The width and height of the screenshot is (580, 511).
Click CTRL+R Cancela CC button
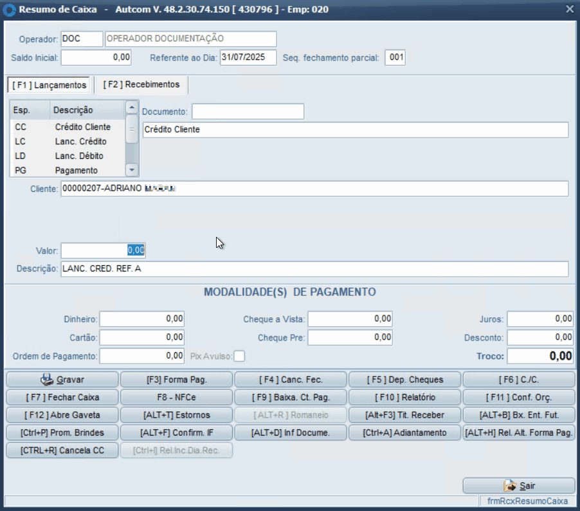point(62,451)
